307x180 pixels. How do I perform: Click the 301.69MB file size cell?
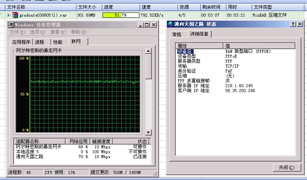point(86,15)
